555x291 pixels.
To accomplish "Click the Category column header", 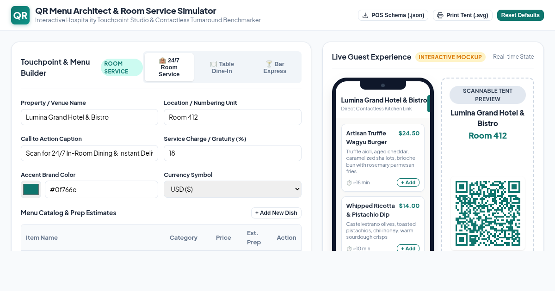I will [184, 237].
